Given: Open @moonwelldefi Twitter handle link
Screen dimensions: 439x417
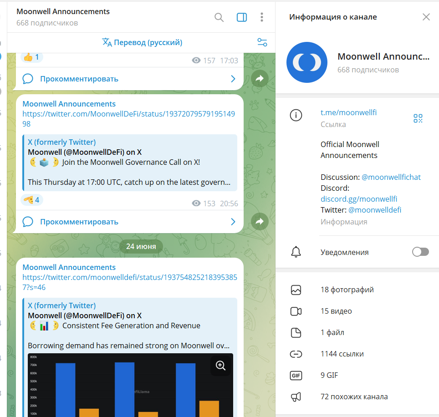Looking at the screenshot, I should point(375,210).
